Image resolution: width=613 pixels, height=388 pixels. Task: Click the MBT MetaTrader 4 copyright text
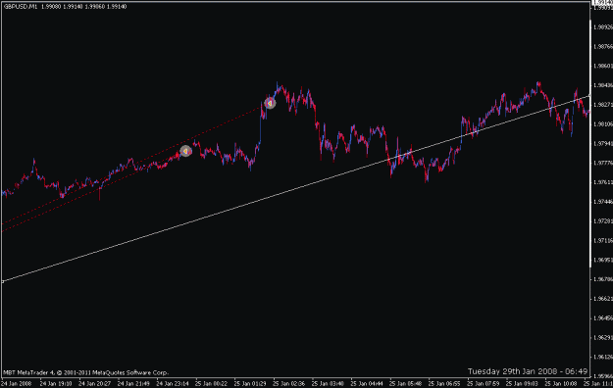(85, 372)
